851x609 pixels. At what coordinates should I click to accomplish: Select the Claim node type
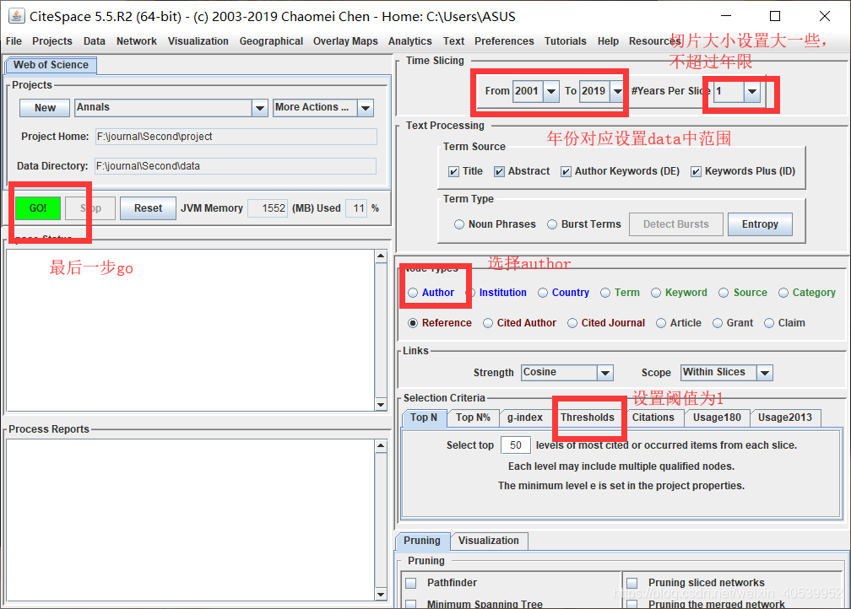pos(769,323)
